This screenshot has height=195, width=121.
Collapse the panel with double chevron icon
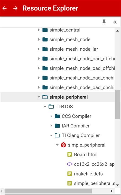[x=115, y=22]
